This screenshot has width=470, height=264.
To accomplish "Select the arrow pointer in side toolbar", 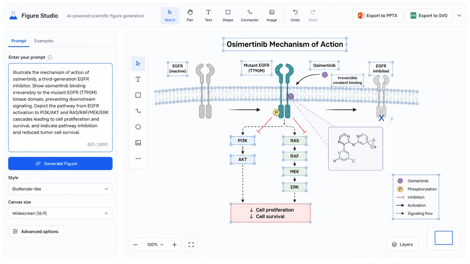I will pyautogui.click(x=138, y=63).
